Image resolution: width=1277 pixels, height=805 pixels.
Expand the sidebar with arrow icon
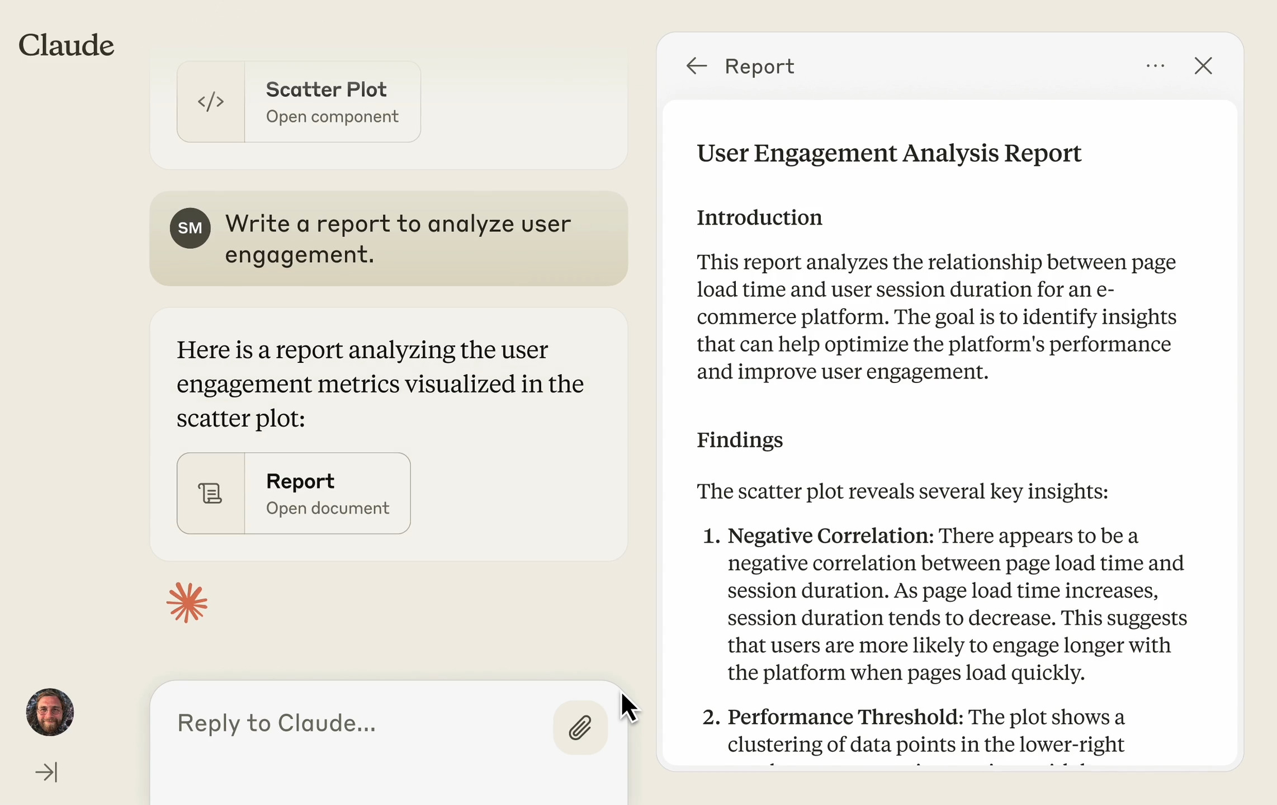pyautogui.click(x=46, y=772)
